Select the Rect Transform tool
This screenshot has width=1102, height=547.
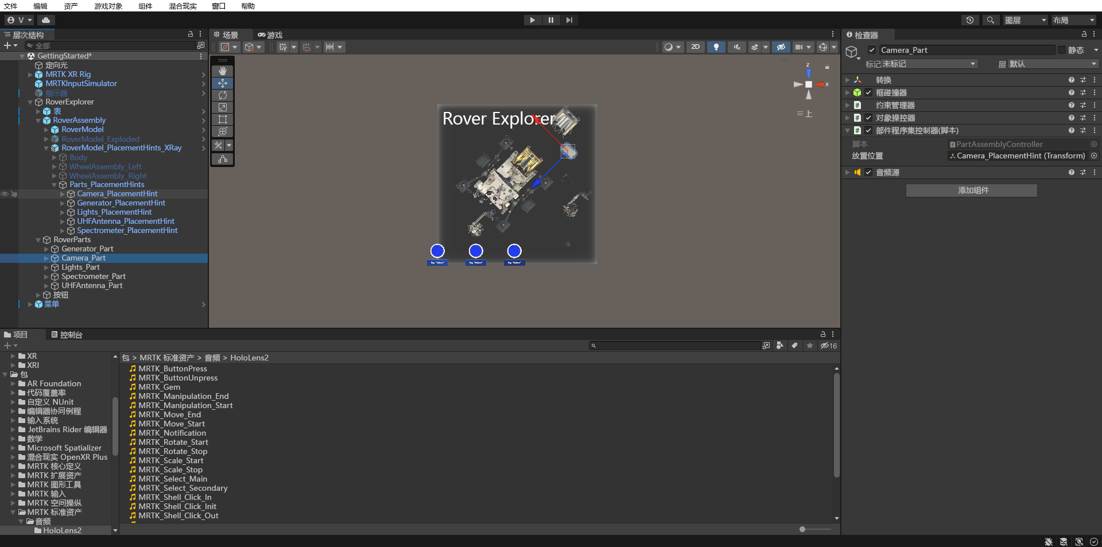click(x=222, y=119)
